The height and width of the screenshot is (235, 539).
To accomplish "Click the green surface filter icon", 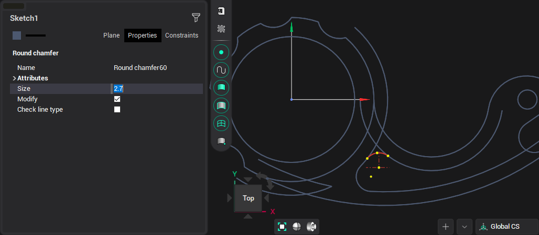I will point(221,88).
